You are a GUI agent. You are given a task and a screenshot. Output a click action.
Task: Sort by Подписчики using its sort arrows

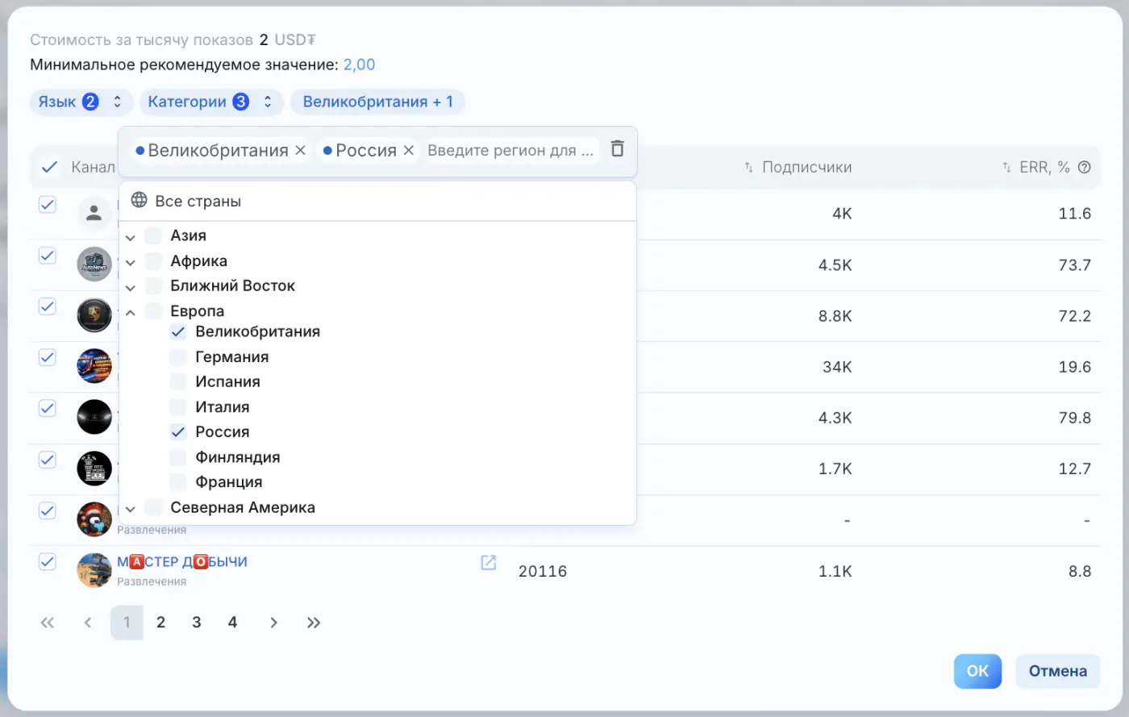pos(748,168)
